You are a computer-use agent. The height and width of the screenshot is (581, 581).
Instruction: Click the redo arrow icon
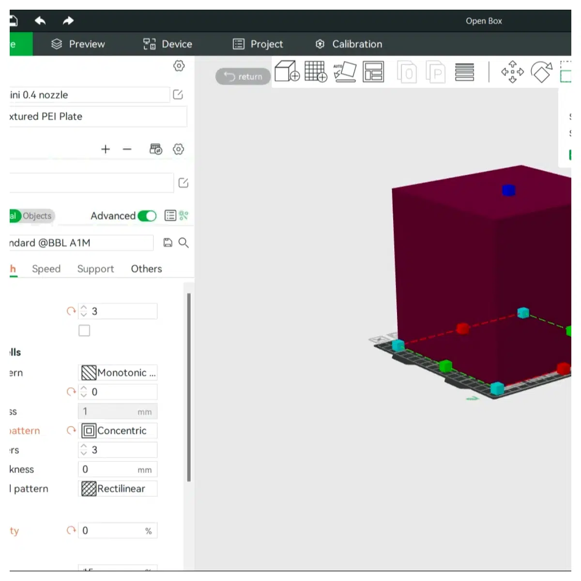[68, 20]
